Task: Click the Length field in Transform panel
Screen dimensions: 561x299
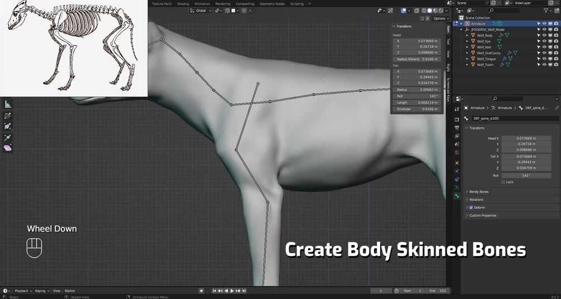Action: coord(417,103)
